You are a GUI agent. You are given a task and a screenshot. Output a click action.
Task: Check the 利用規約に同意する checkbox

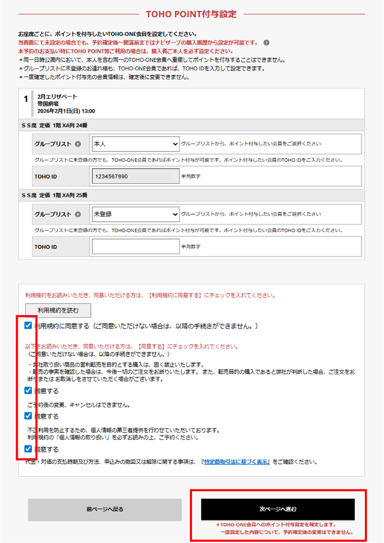coord(28,326)
